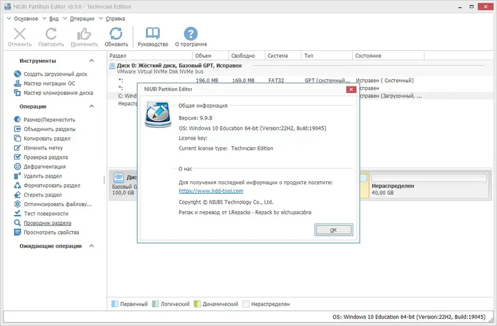Close the NIUBI Partition Editor dialog
Viewport: 497px width, 326px height.
351,89
